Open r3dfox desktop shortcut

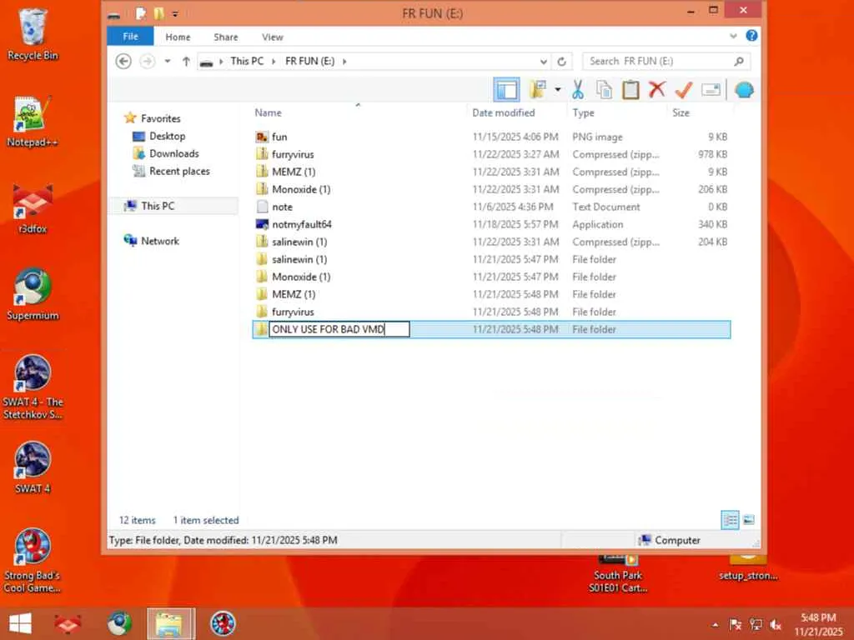coord(33,208)
